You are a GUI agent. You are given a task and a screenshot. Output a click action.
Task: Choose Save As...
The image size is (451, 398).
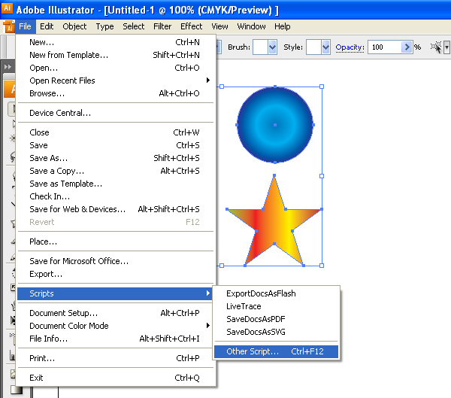click(115, 158)
